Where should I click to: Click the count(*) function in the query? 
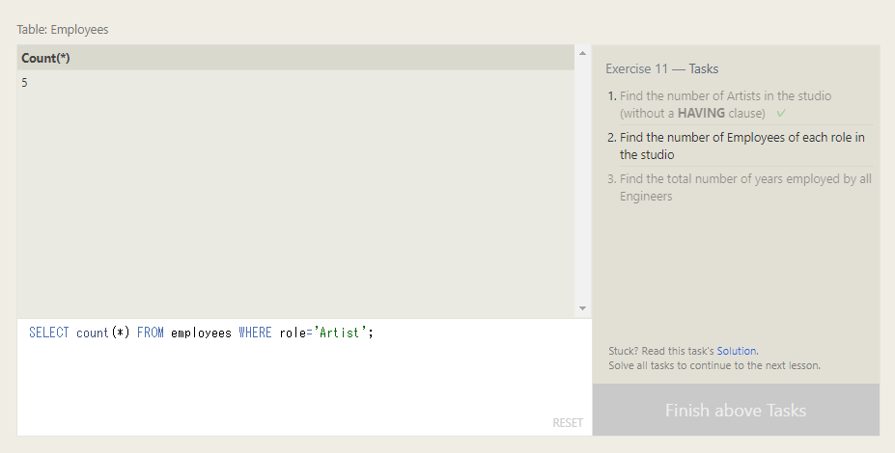click(103, 333)
